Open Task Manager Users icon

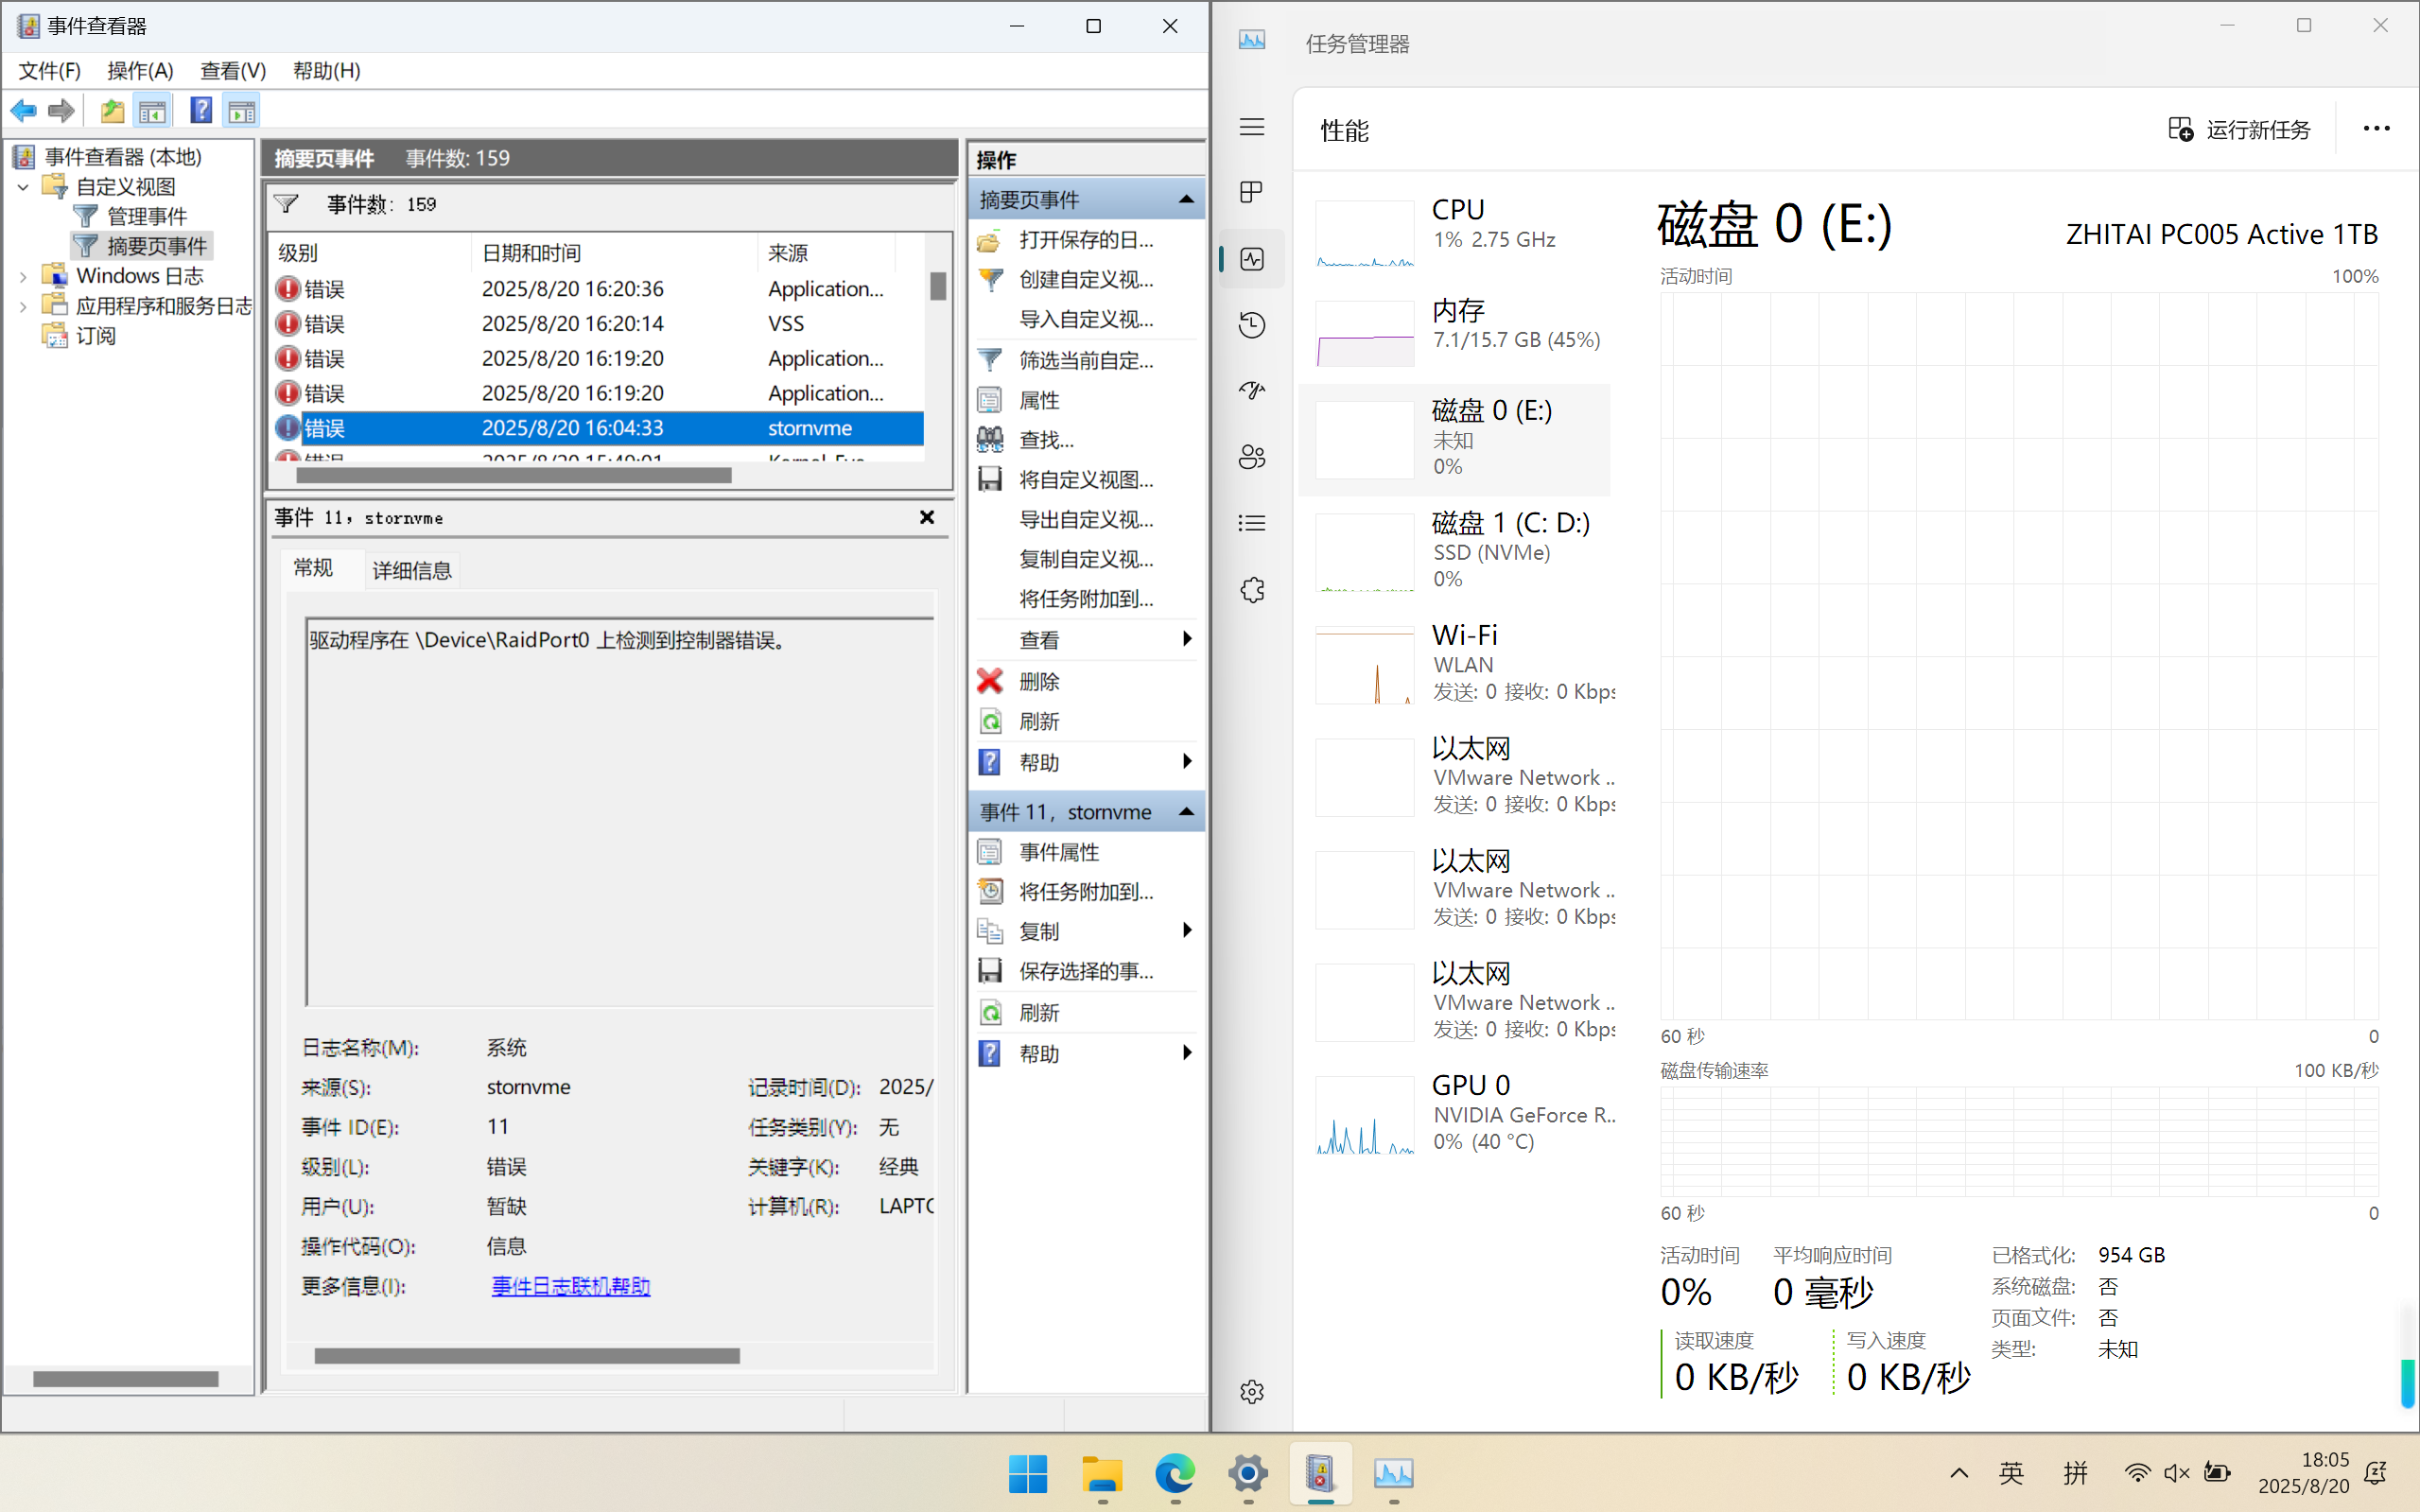1252,457
